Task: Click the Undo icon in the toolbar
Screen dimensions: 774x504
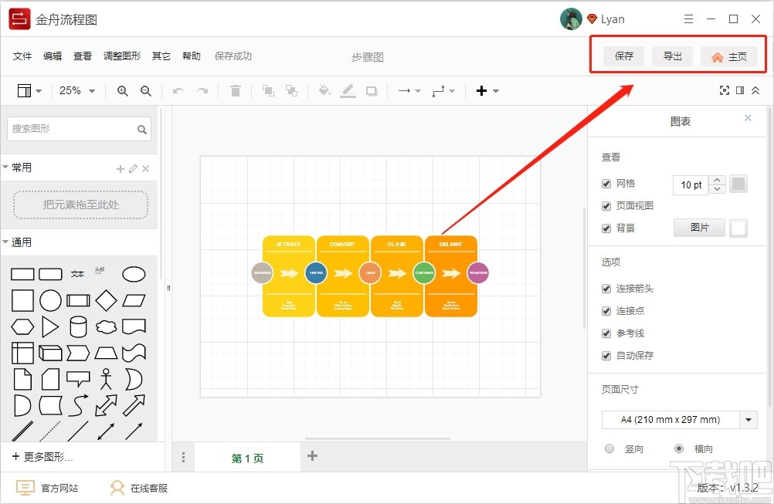Action: pyautogui.click(x=178, y=90)
